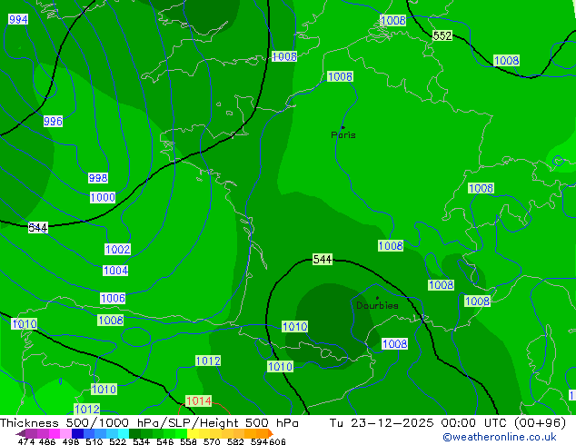Click the 1008 label nearest above Paris
The width and height of the screenshot is (576, 445).
click(x=340, y=76)
